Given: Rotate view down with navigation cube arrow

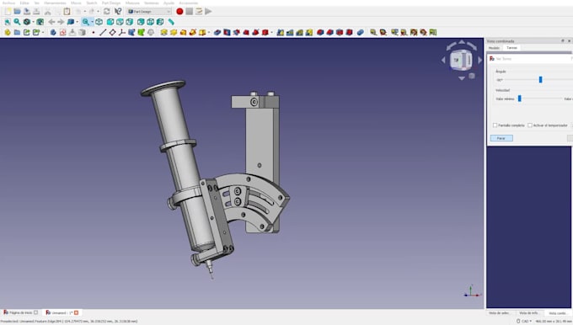Looking at the screenshot, I should pyautogui.click(x=462, y=77).
